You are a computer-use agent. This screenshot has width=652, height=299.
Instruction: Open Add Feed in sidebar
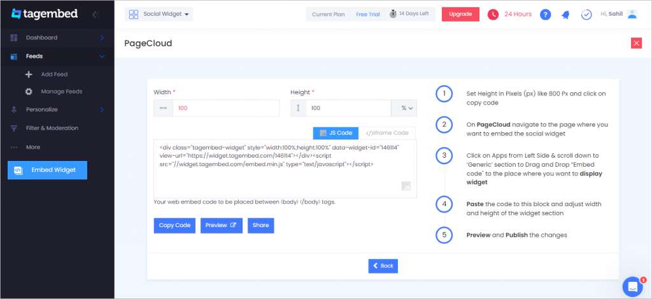coord(54,74)
